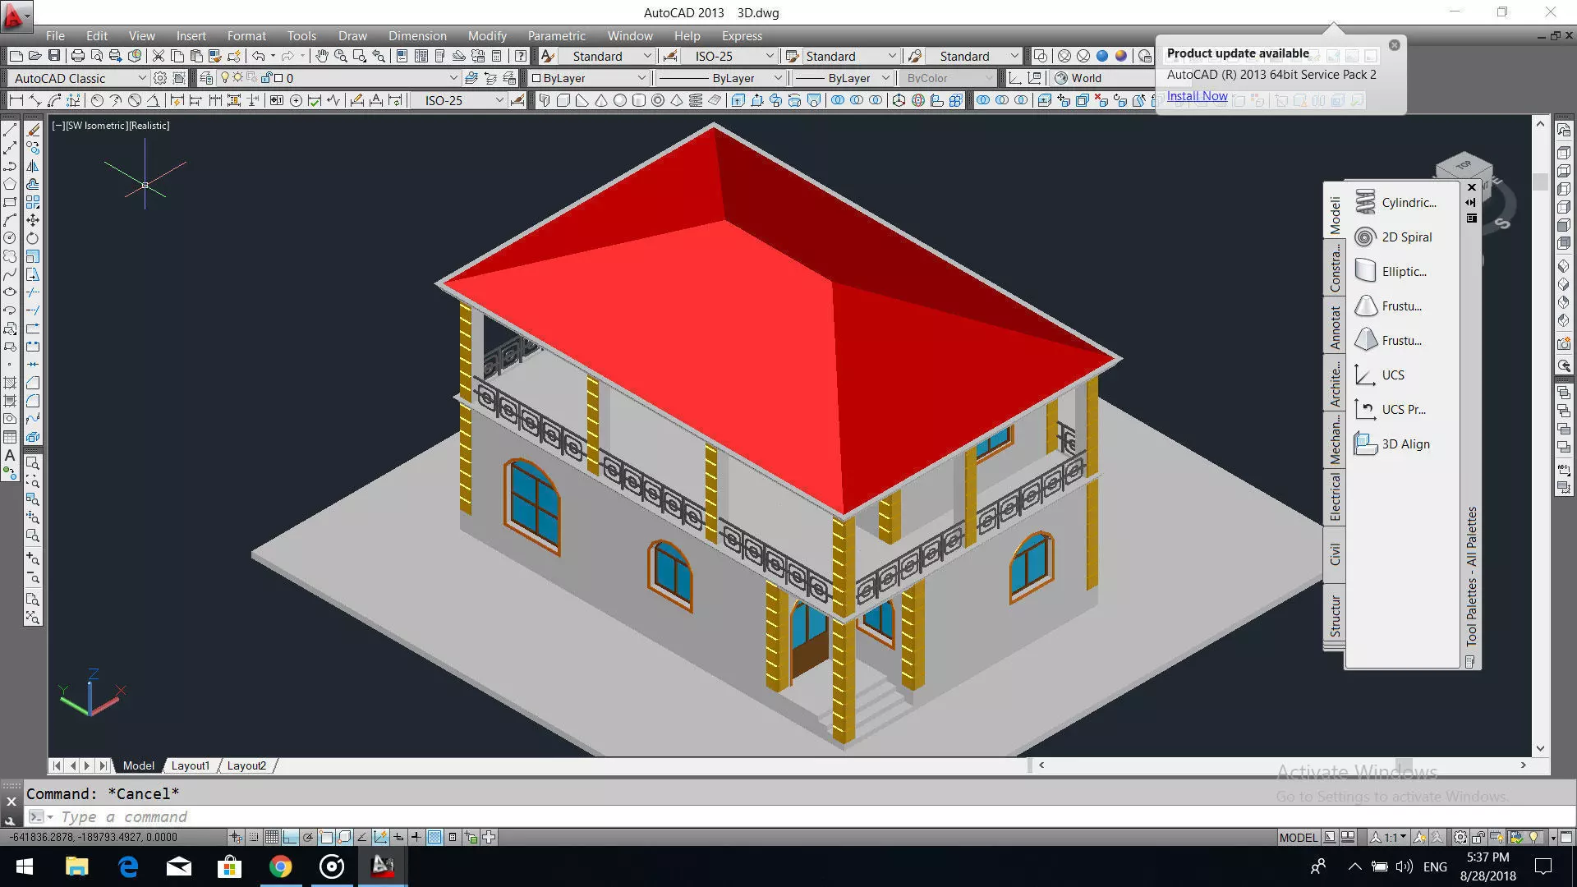Open the Parametric menu
1577x887 pixels.
[x=556, y=35]
